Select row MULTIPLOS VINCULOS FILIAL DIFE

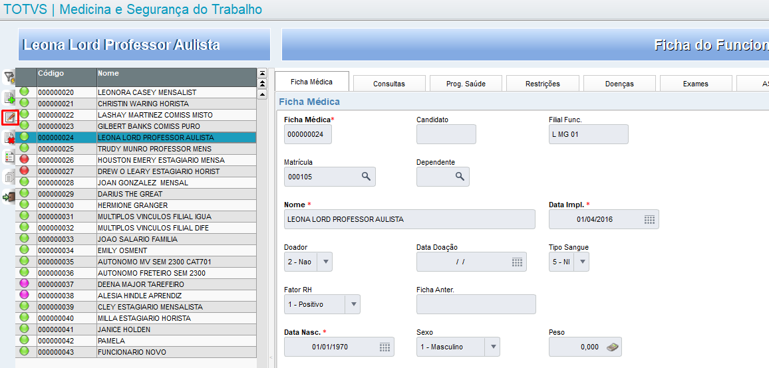click(x=136, y=227)
